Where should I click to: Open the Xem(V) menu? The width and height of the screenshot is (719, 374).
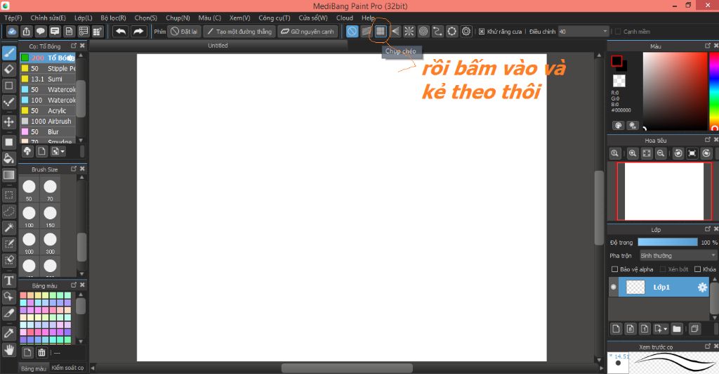point(239,18)
